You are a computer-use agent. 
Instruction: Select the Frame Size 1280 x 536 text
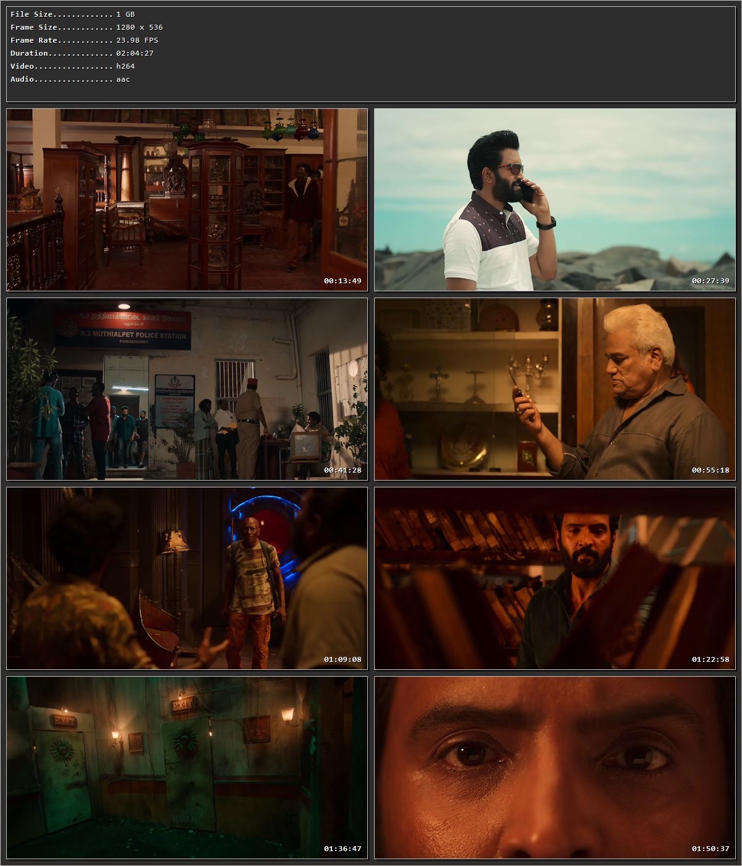[x=87, y=27]
